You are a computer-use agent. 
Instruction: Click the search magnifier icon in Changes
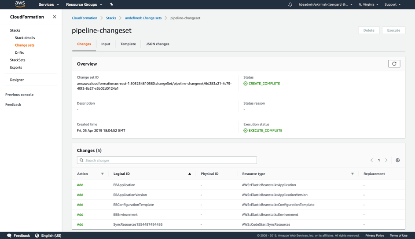pos(81,160)
